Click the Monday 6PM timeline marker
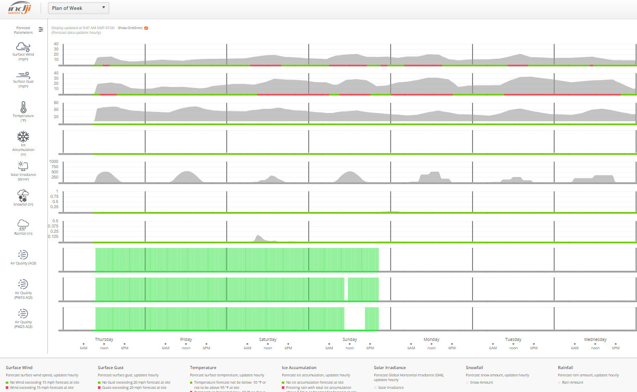This screenshot has width=637, height=392. click(x=452, y=346)
